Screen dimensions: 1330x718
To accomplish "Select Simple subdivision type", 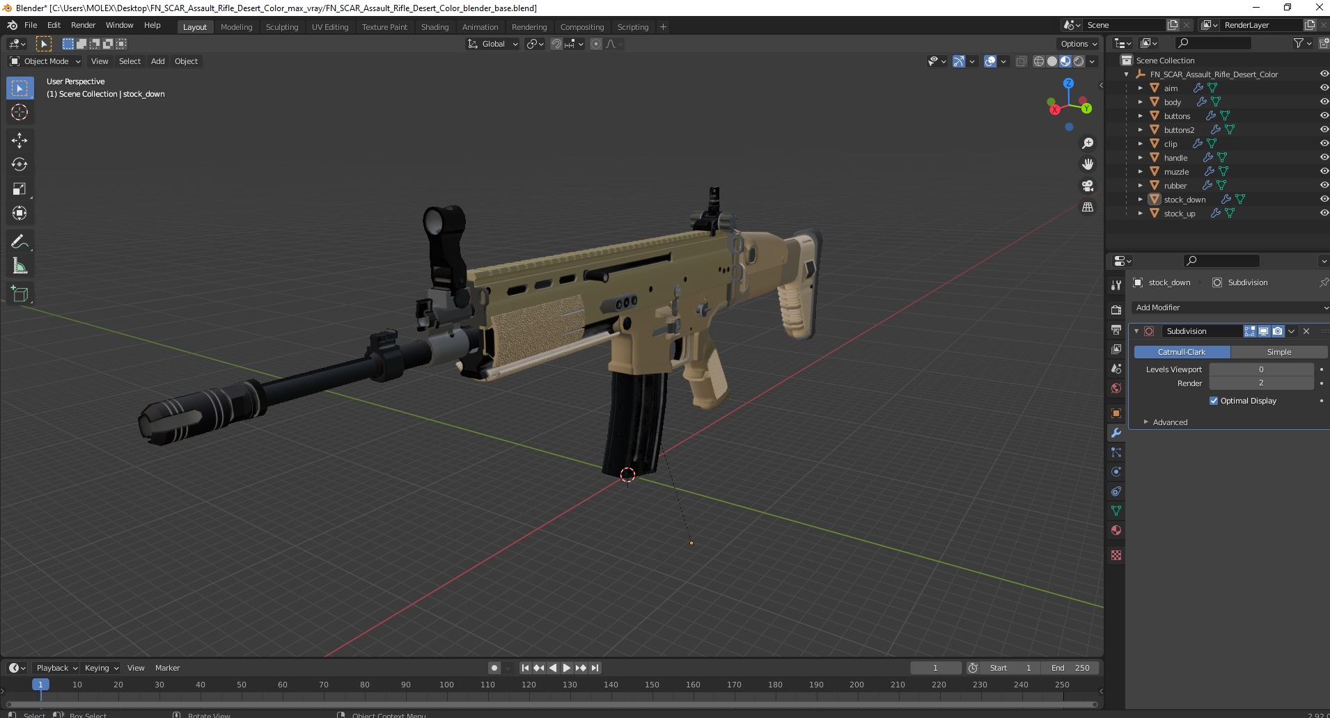I will (x=1278, y=352).
